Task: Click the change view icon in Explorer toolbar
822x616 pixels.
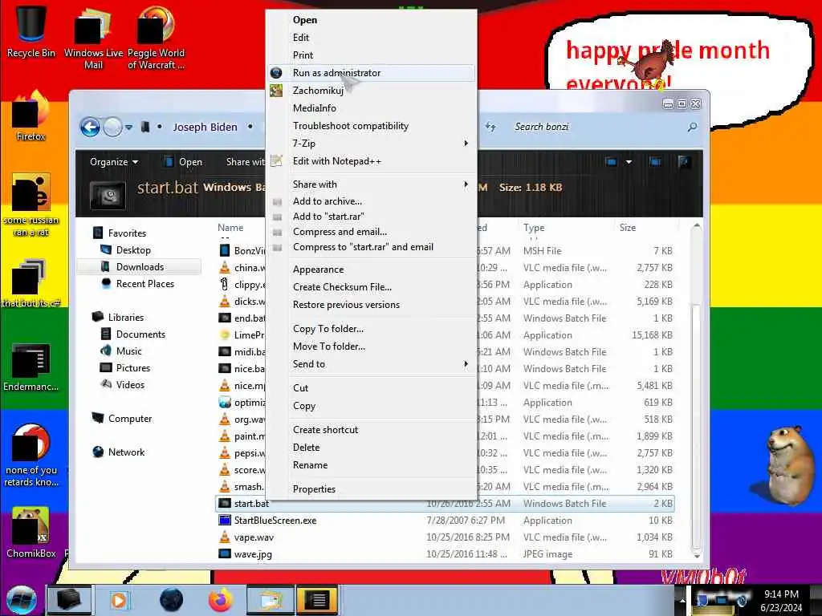Action: tap(611, 161)
